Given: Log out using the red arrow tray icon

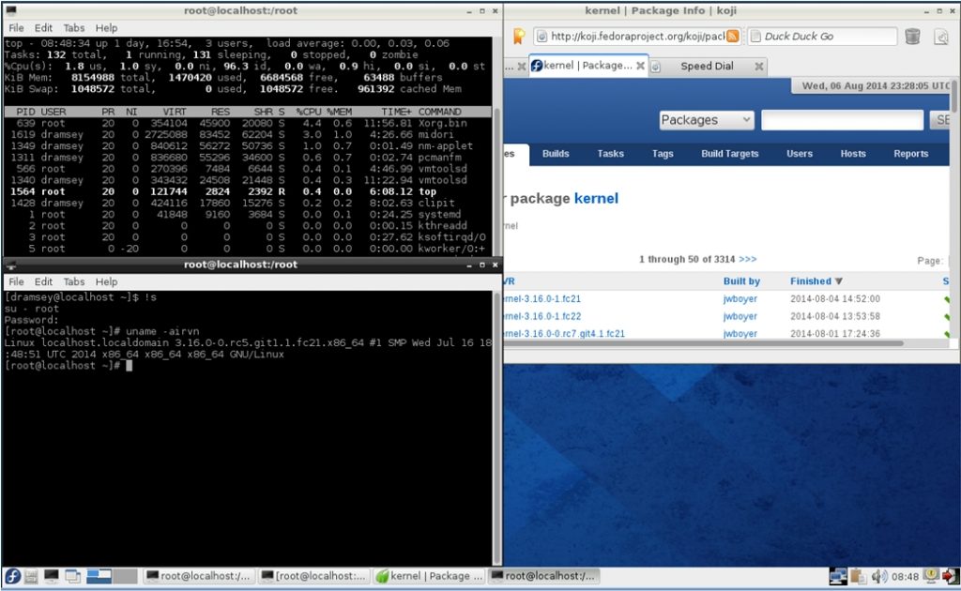Looking at the screenshot, I should [x=950, y=575].
